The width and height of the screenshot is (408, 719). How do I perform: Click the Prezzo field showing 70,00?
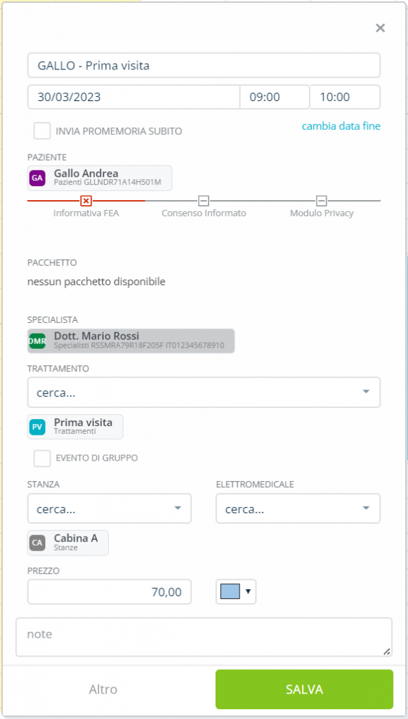coord(110,592)
